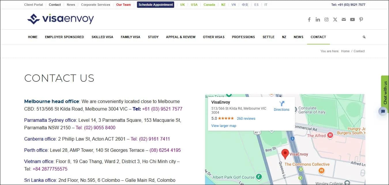Switch to the ES language link
Image resolution: width=389 pixels, height=185 pixels.
pyautogui.click(x=256, y=5)
